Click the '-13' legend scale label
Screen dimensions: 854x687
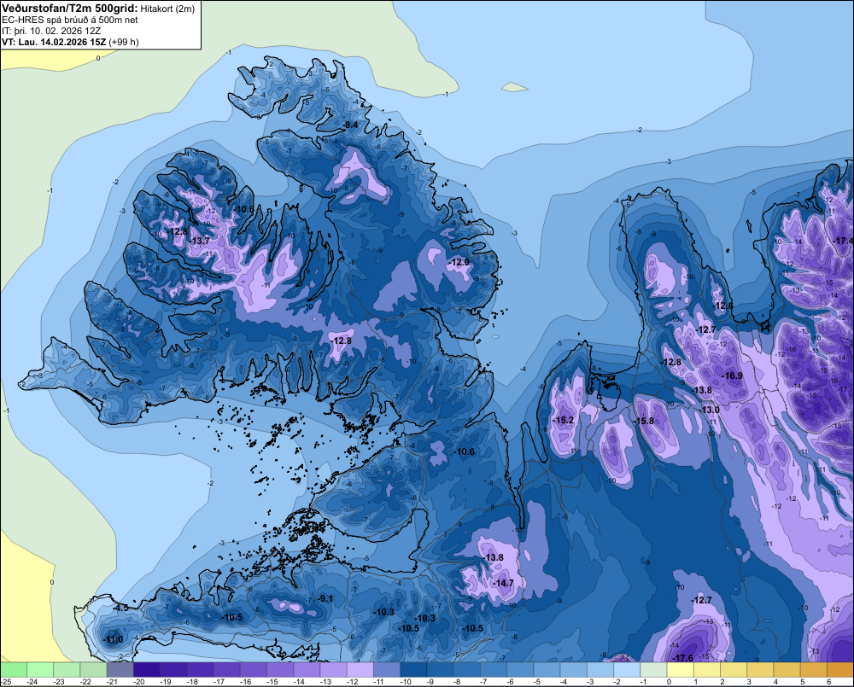tap(325, 682)
